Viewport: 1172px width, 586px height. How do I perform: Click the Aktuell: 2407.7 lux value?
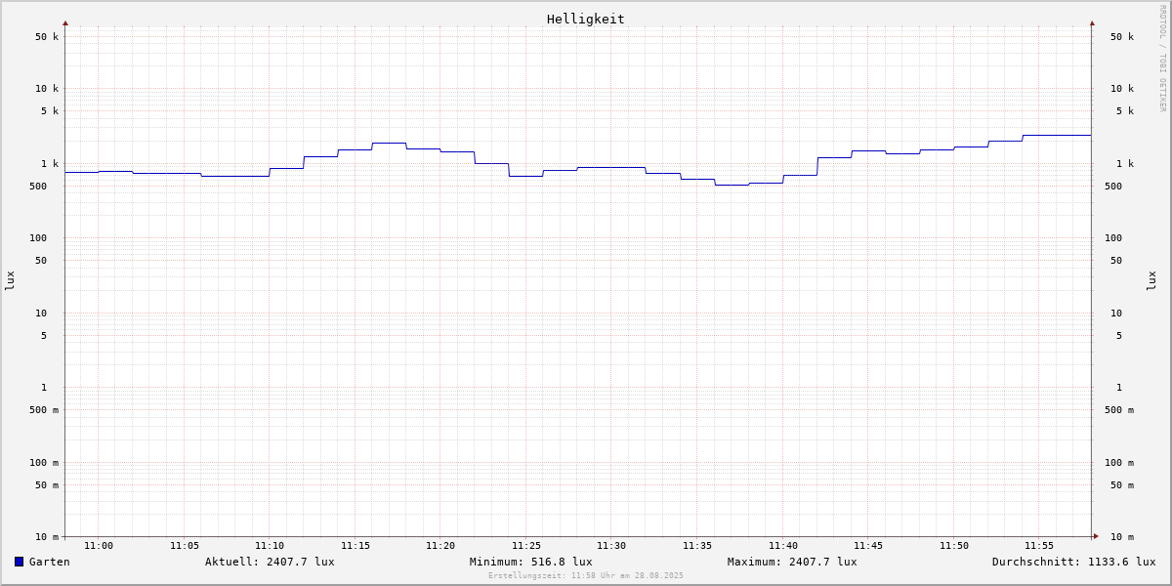(270, 562)
